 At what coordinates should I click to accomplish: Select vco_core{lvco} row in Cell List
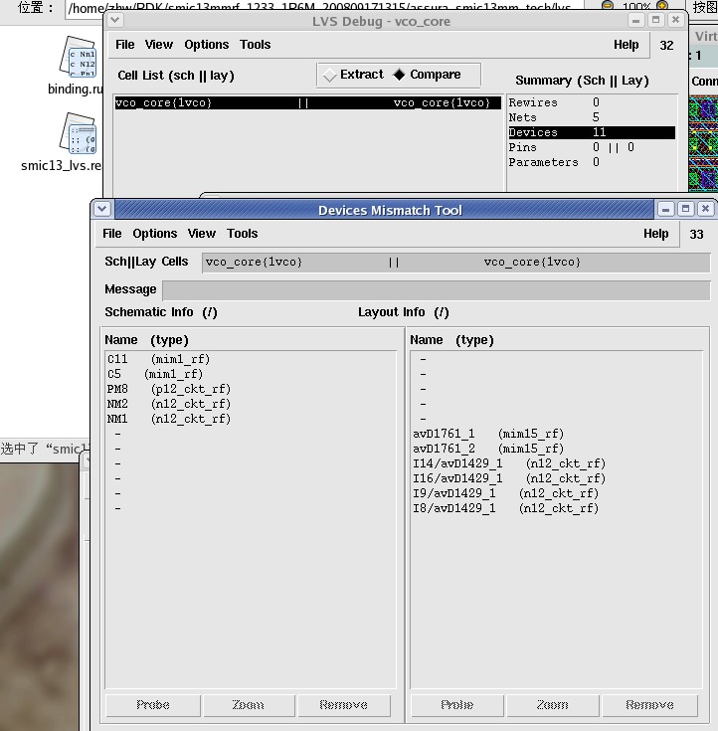point(307,102)
